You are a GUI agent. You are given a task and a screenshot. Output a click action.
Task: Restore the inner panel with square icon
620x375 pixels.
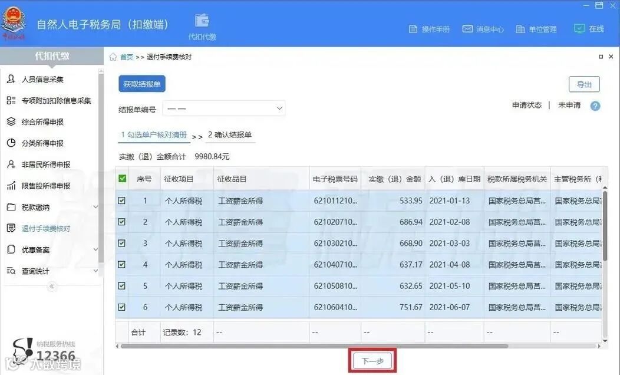pyautogui.click(x=601, y=57)
